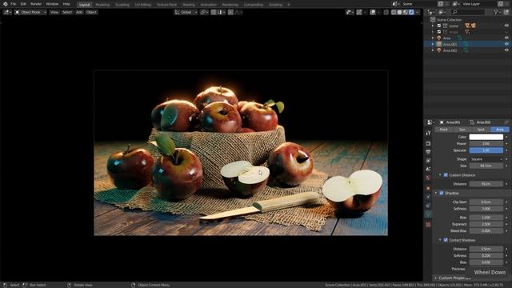The width and height of the screenshot is (512, 288).
Task: Adjust the Specular slider field
Action: 486,150
